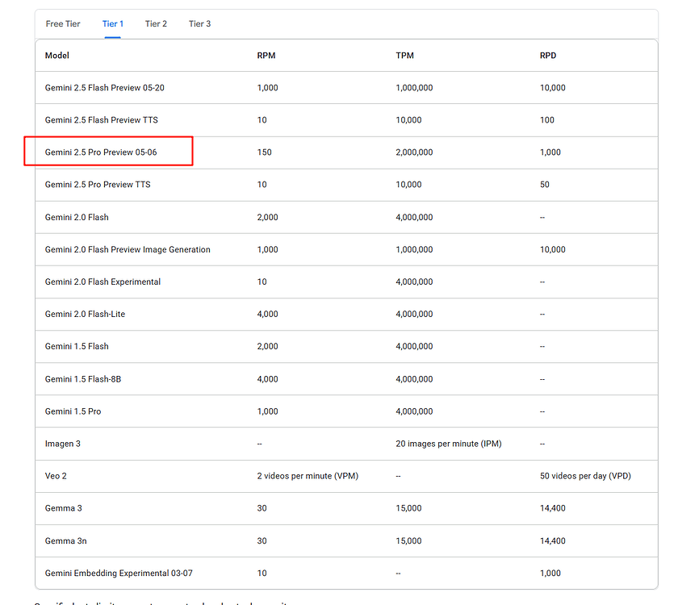Select the Veo 2 model name
The height and width of the screenshot is (605, 678).
click(x=56, y=476)
